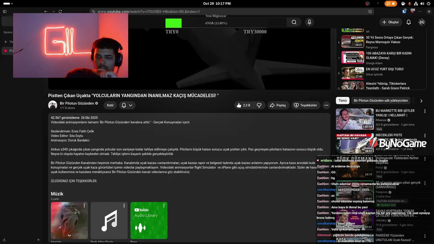Select Bir Pilotun Gözünden adlı yükleyiciden chip

tap(381, 101)
